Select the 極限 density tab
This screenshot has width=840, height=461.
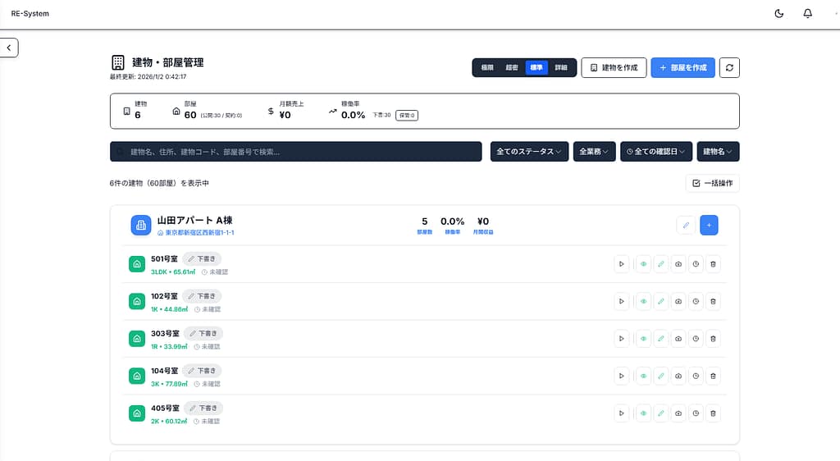coord(487,67)
